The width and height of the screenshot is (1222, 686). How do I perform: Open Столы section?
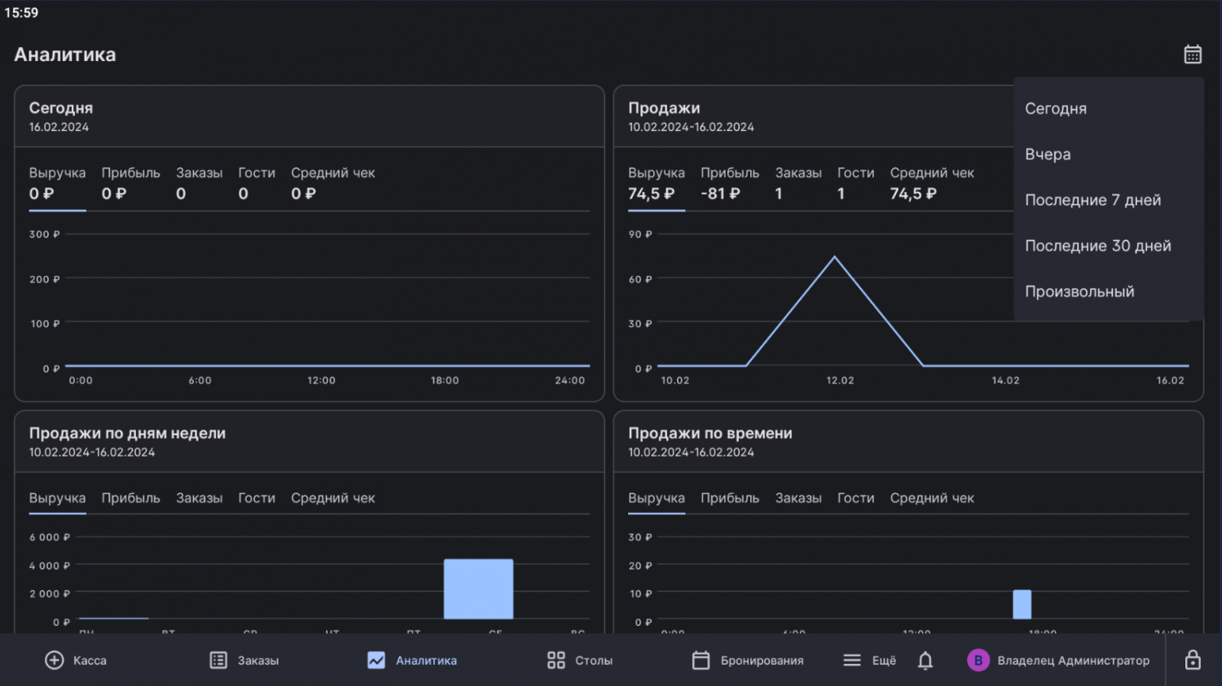pos(579,661)
